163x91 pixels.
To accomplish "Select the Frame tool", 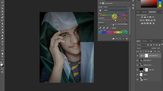I will click(2, 11).
